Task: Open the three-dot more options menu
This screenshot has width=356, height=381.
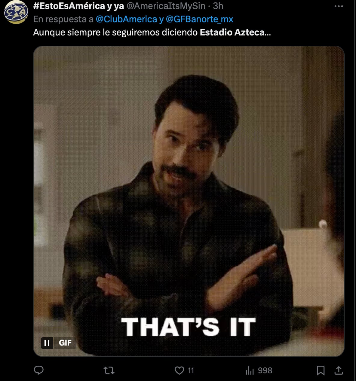Action: [x=339, y=6]
